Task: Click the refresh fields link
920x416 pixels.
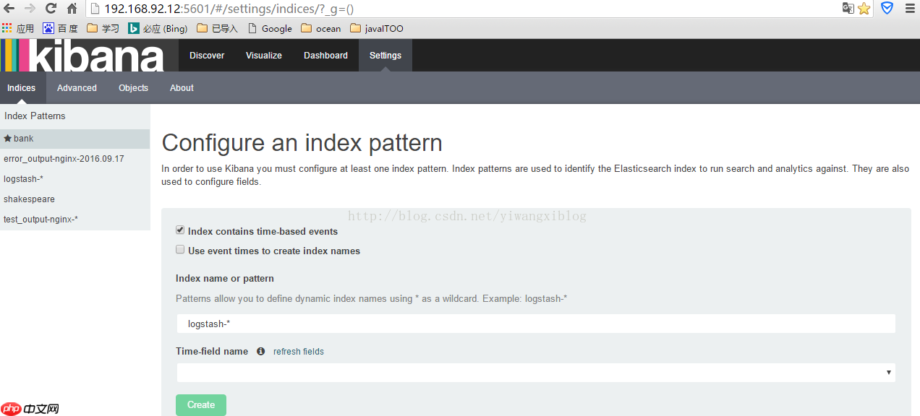Action: coord(298,352)
